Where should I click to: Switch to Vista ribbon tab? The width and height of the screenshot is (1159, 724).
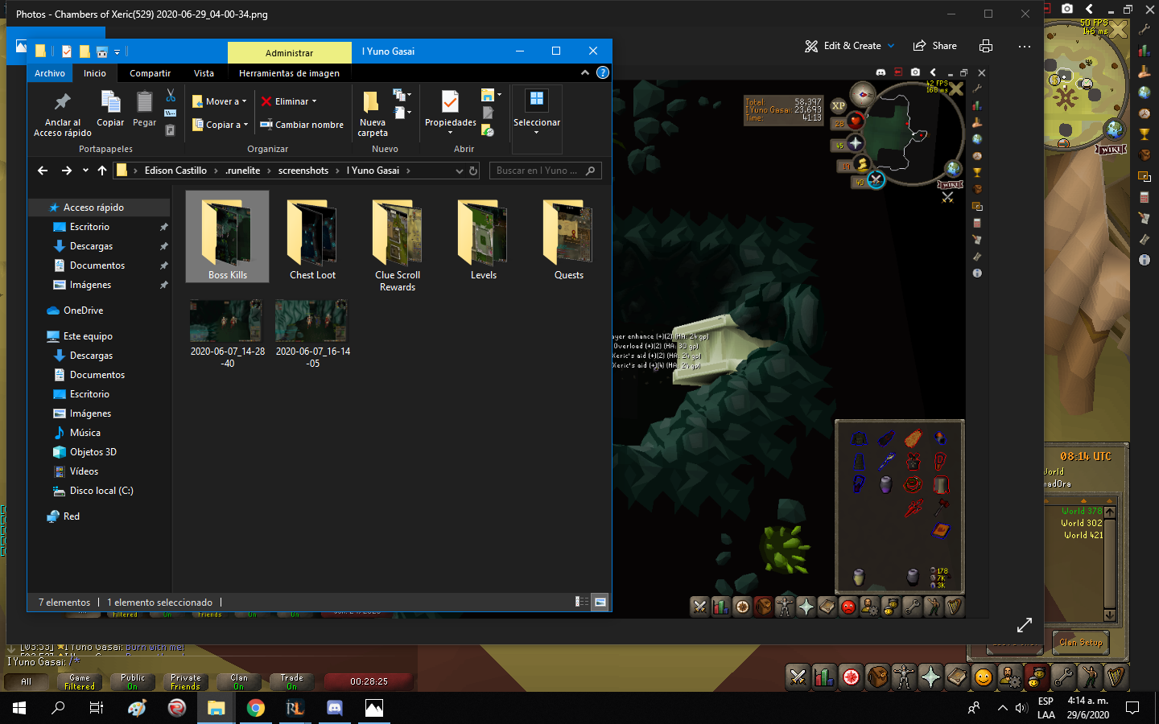[204, 73]
